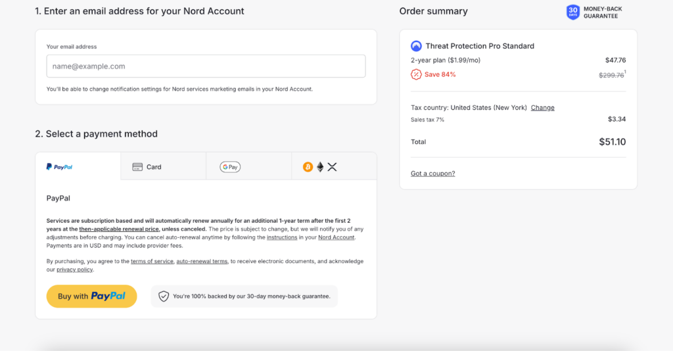Click the Buy with PayPal button
This screenshot has height=351, width=673.
(x=91, y=296)
